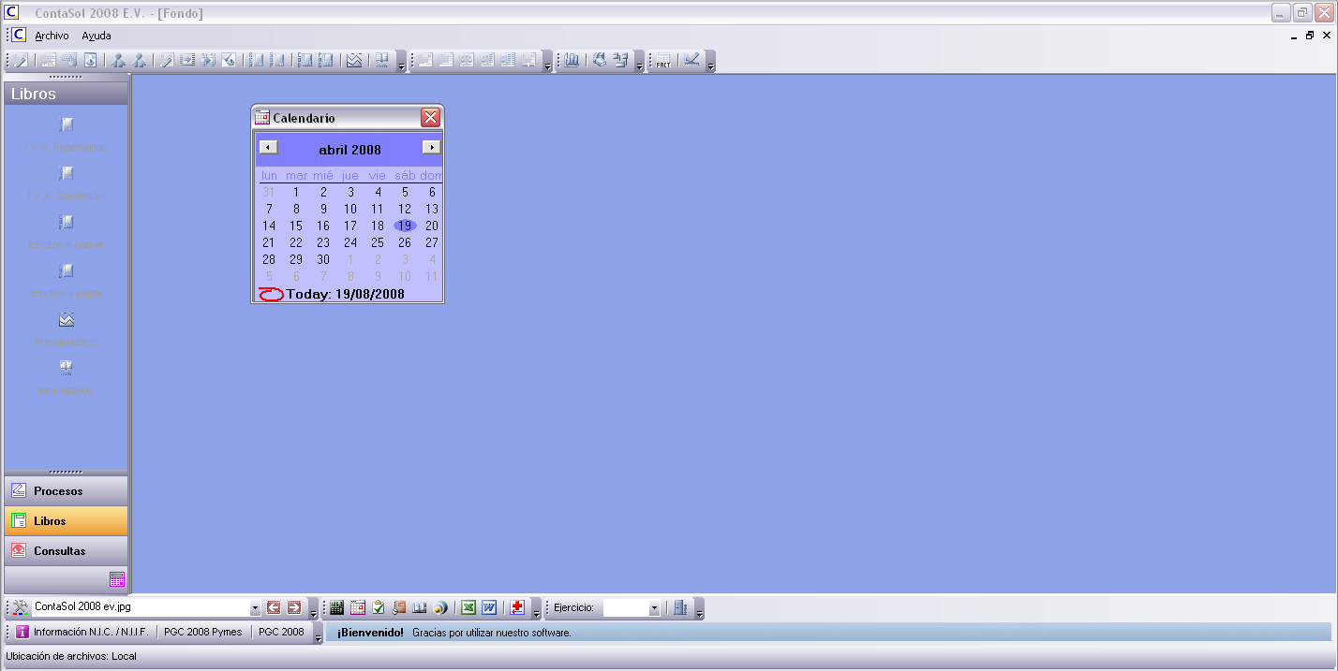
Task: Select April 25 in the calendar
Action: (378, 242)
